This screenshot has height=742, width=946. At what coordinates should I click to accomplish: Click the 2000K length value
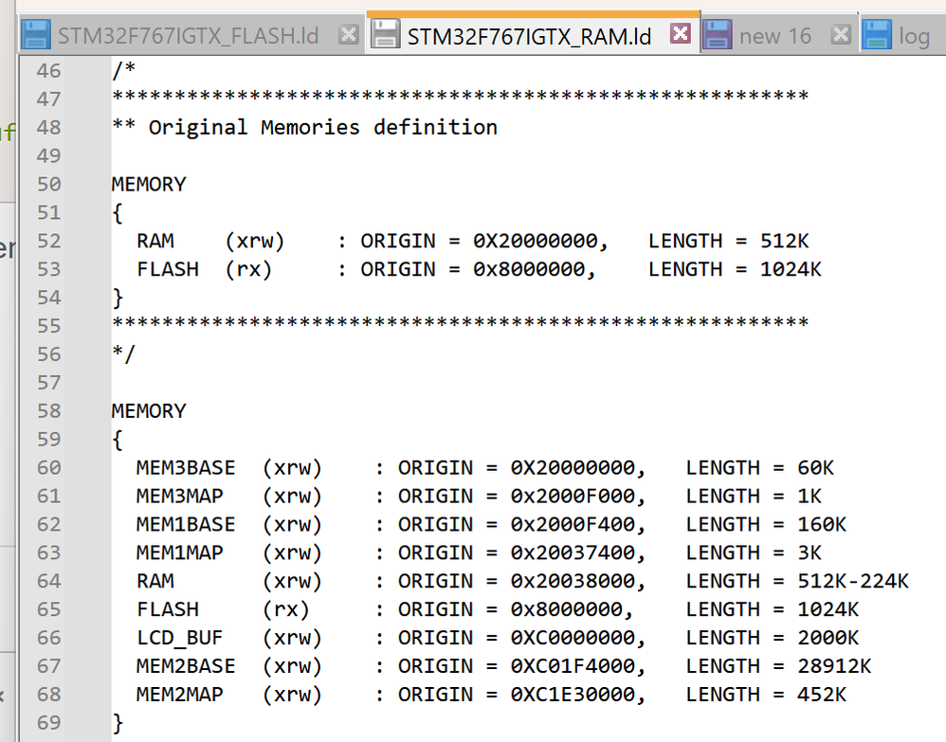point(828,638)
